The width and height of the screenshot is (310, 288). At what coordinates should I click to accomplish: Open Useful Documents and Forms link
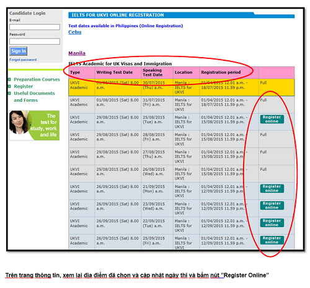[x=34, y=97]
